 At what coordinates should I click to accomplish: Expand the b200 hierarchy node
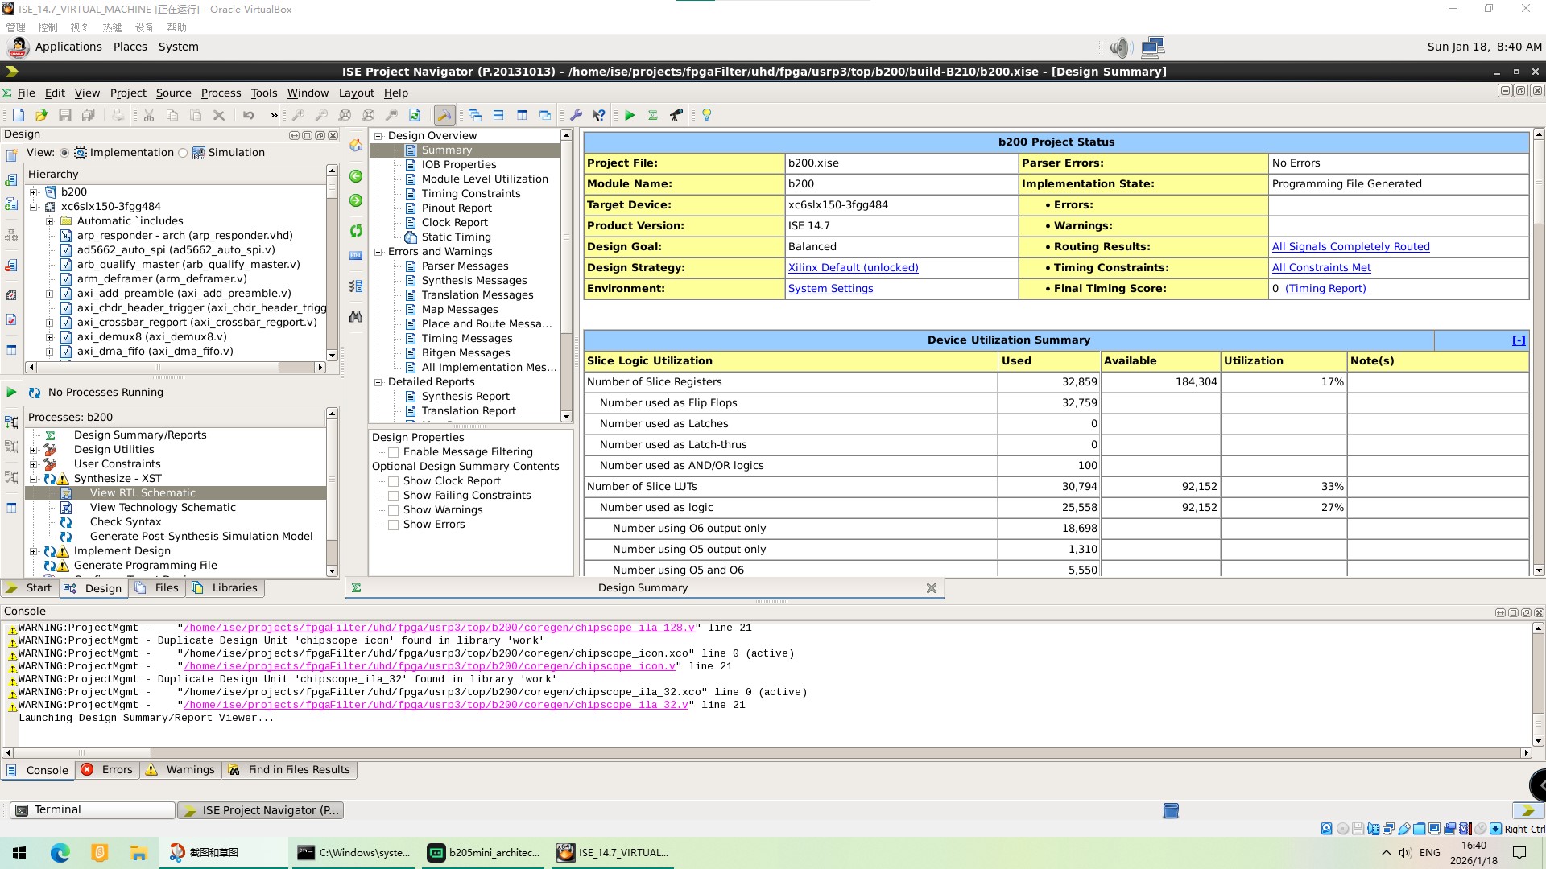[34, 192]
